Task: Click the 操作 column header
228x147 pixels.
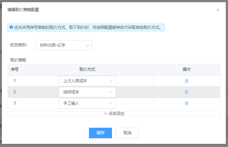Action: click(x=186, y=70)
